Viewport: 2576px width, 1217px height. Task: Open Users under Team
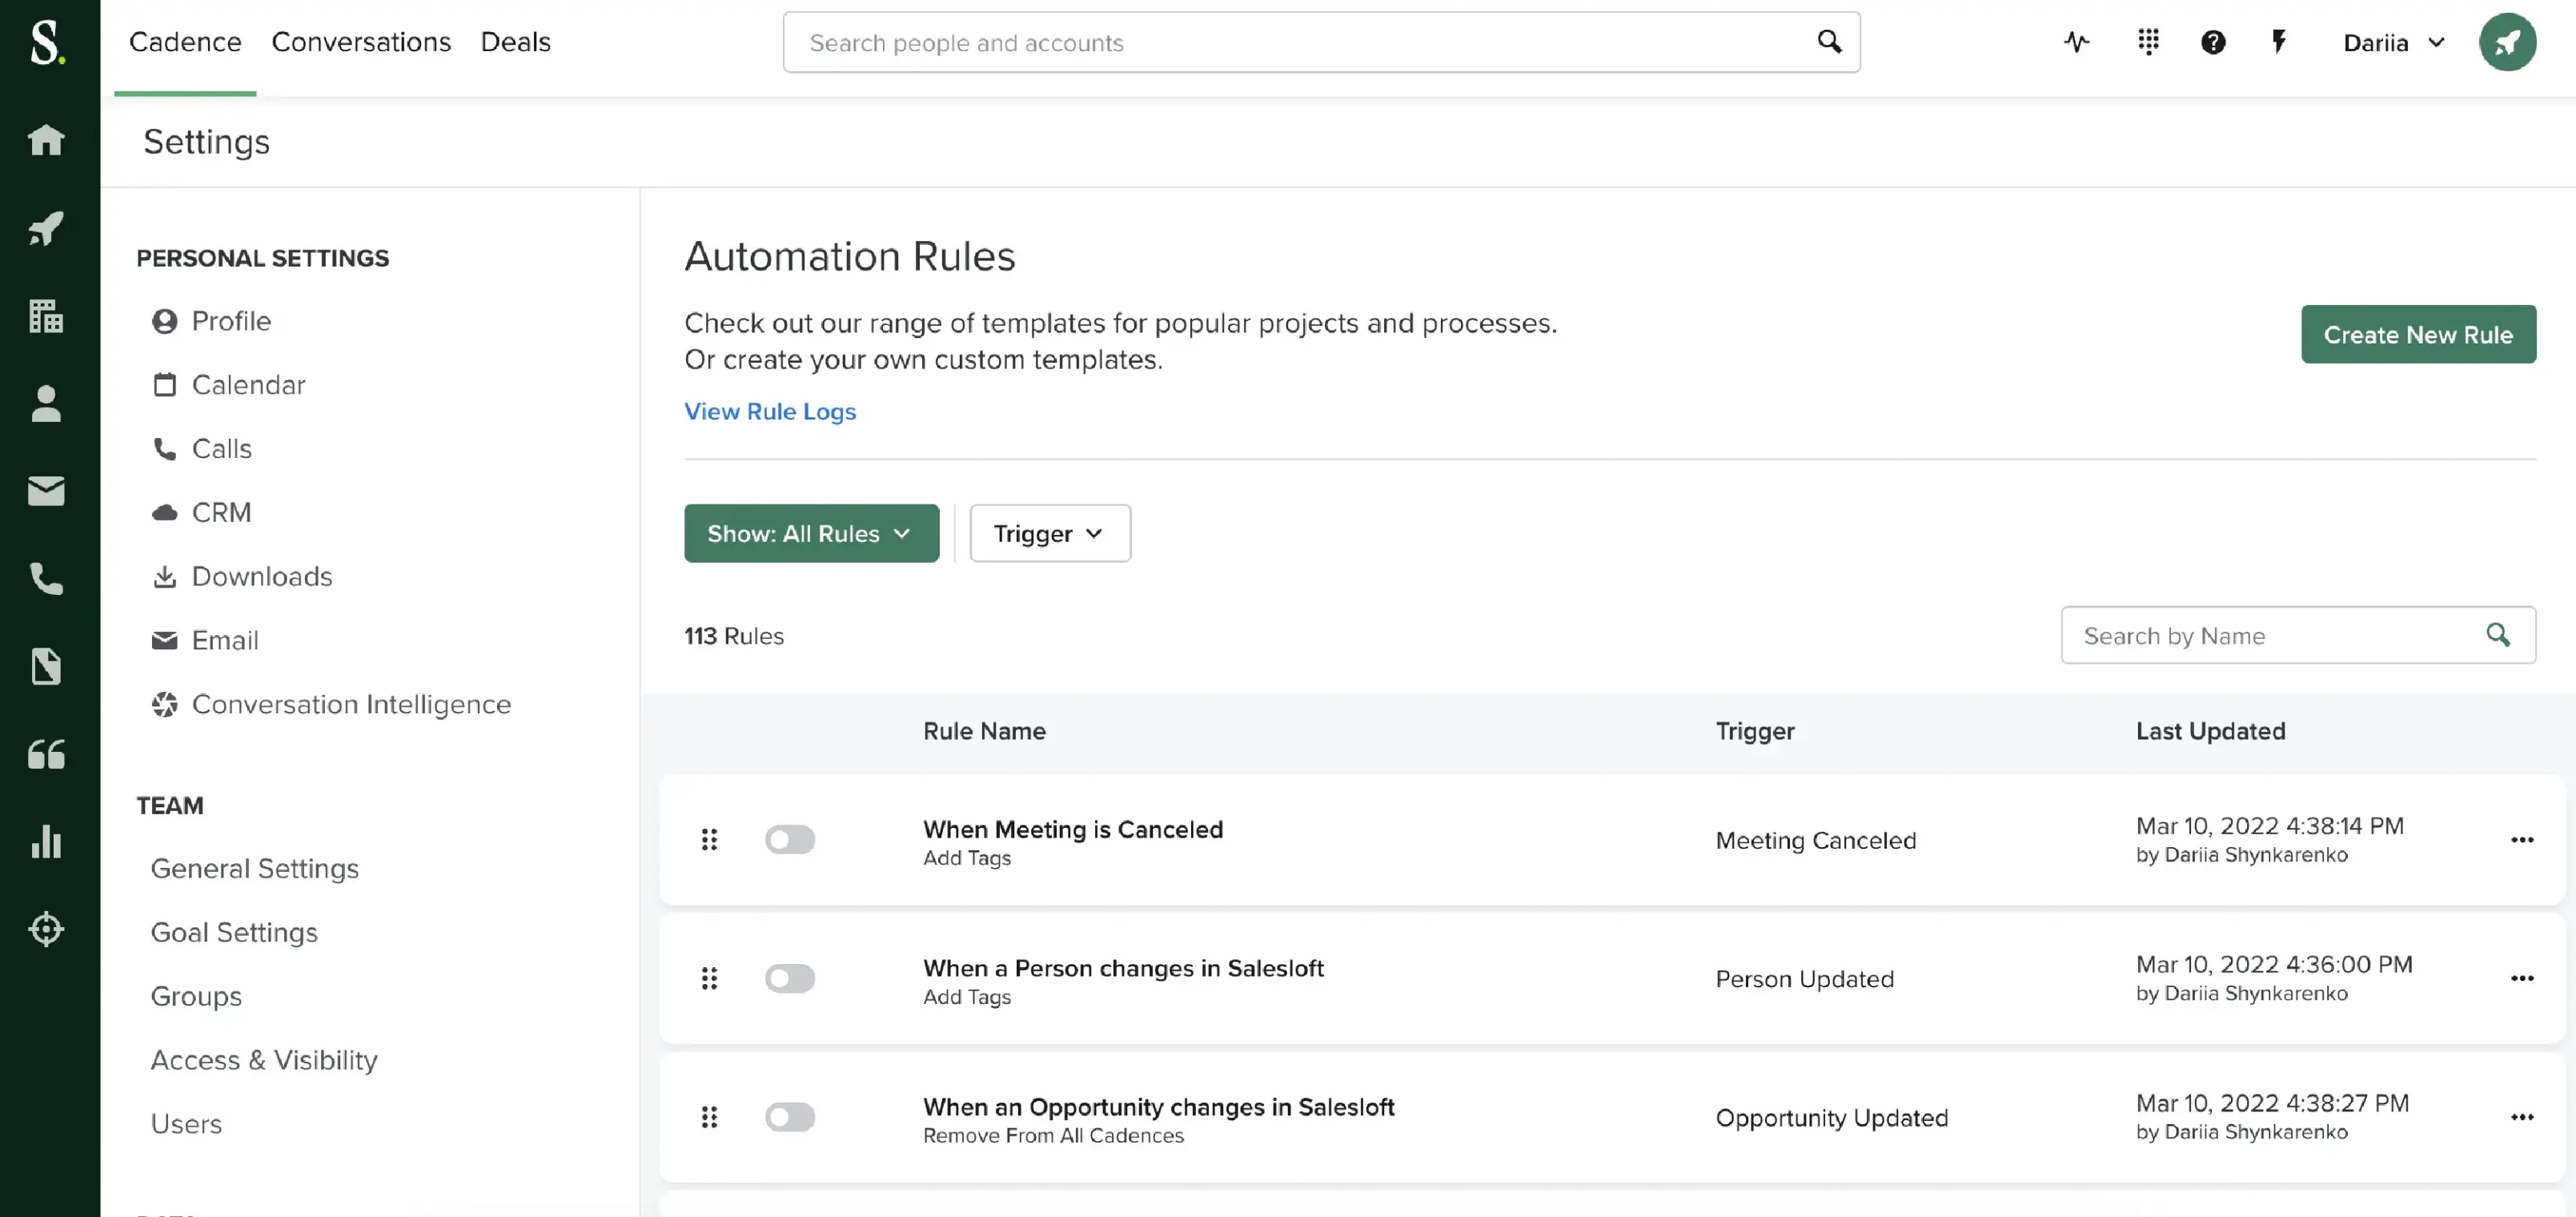(x=186, y=1125)
